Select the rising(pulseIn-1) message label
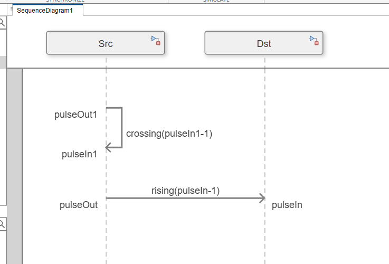Image resolution: width=389 pixels, height=264 pixels. click(185, 191)
